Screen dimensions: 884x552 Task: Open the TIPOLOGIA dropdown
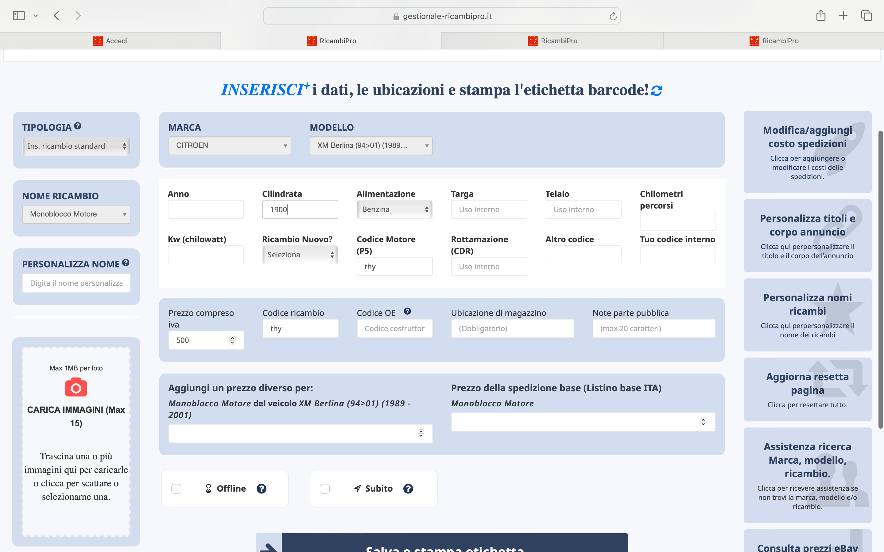[x=76, y=146]
